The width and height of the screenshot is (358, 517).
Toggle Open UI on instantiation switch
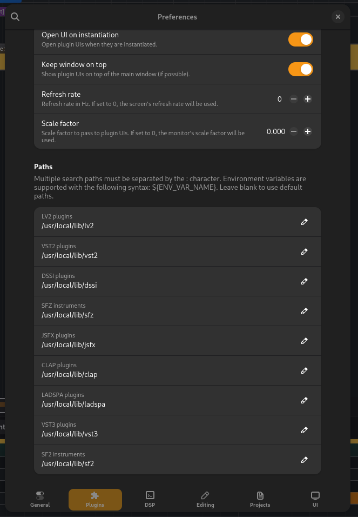(301, 39)
